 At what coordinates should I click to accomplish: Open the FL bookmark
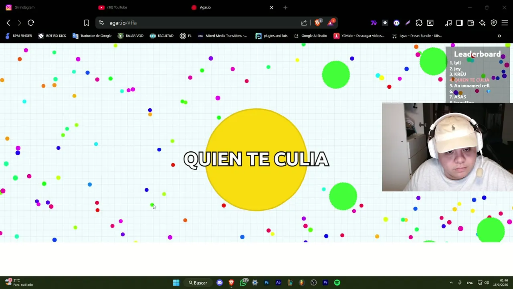[x=186, y=36]
